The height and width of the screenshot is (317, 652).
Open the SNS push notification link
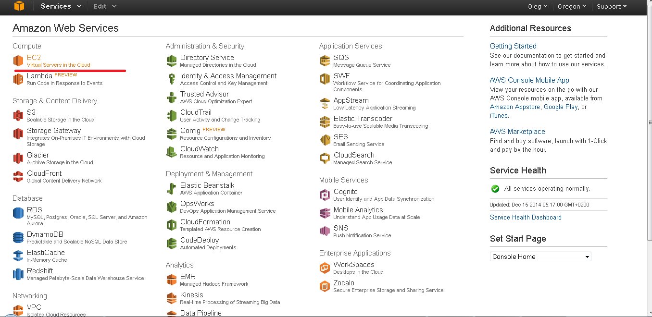point(341,228)
